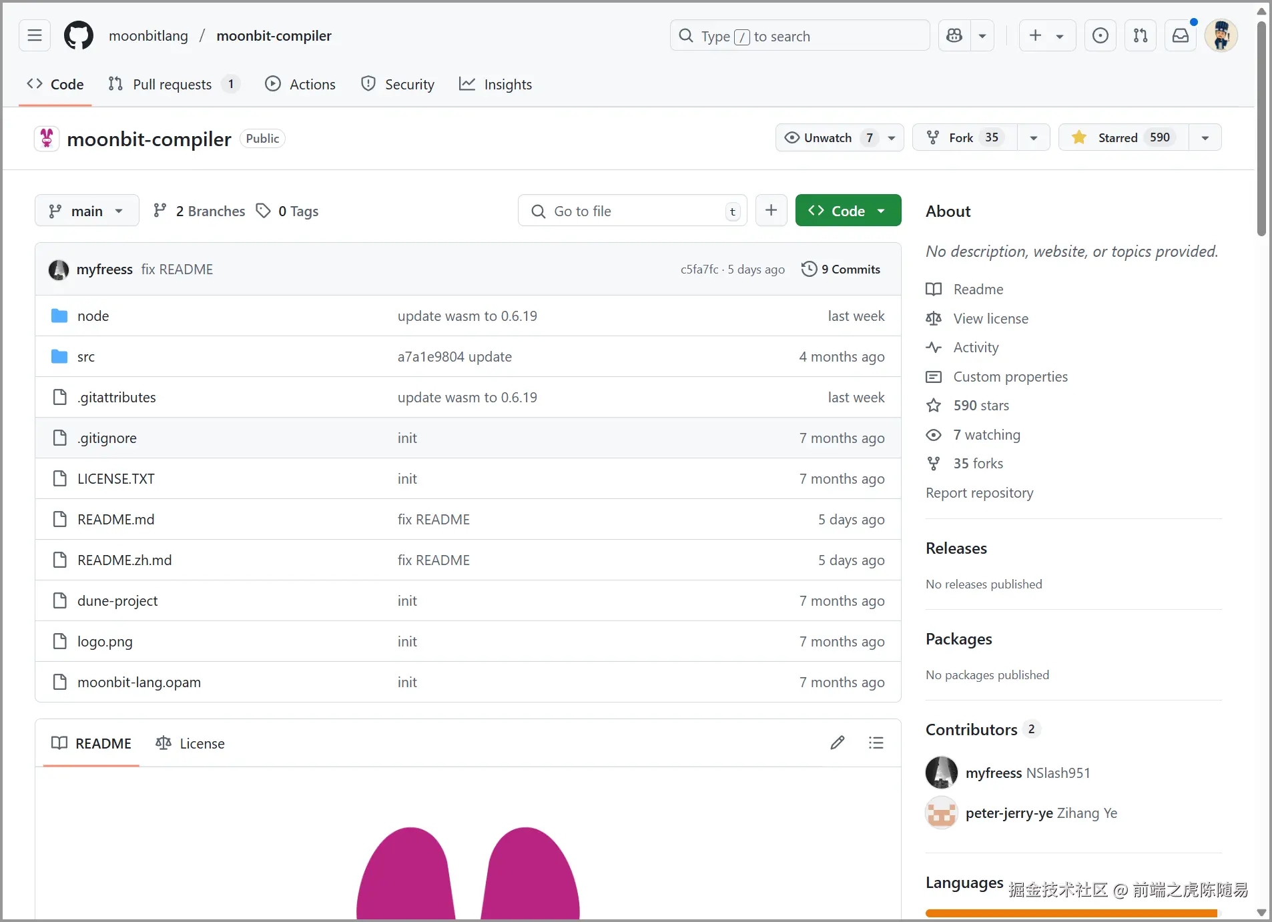Expand the green Code dropdown
Viewport: 1272px width, 922px height.
[848, 211]
